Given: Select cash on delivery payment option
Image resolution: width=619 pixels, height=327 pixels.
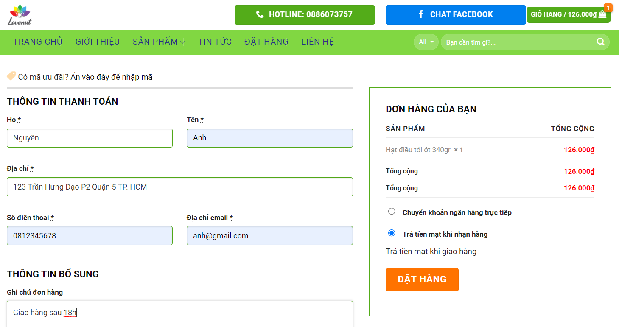Looking at the screenshot, I should (x=392, y=233).
